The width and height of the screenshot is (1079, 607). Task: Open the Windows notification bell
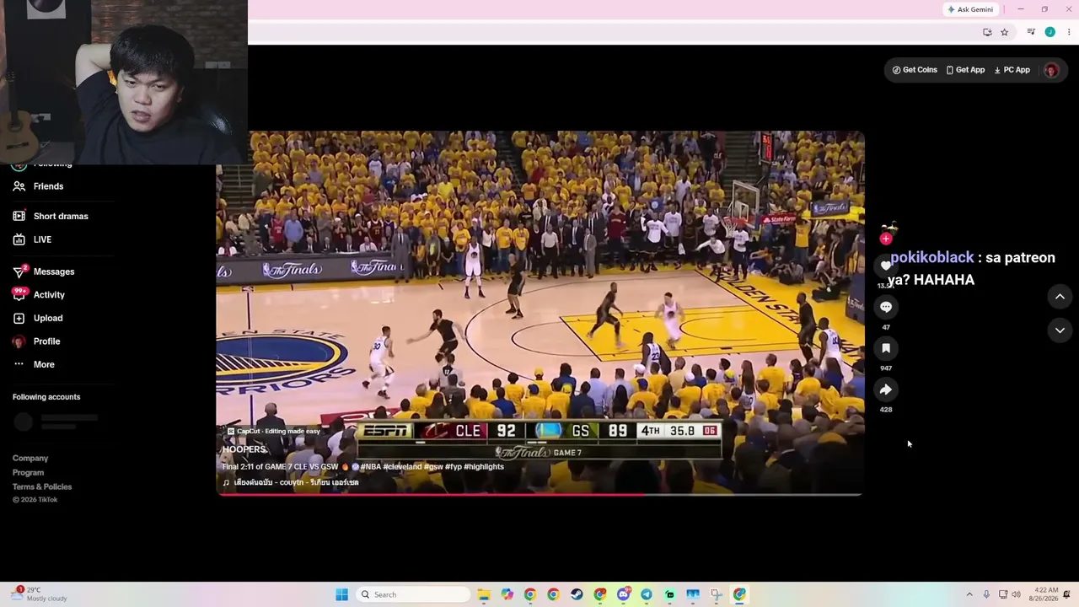point(1066,594)
